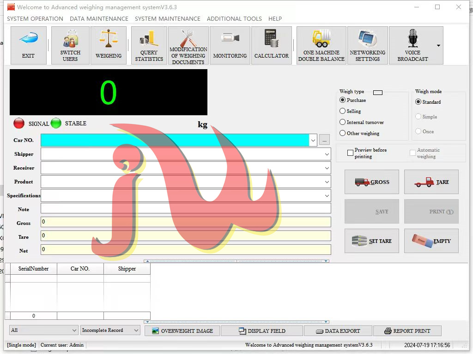Open One Machine Double Balance
This screenshot has height=354, width=473.
pos(321,46)
